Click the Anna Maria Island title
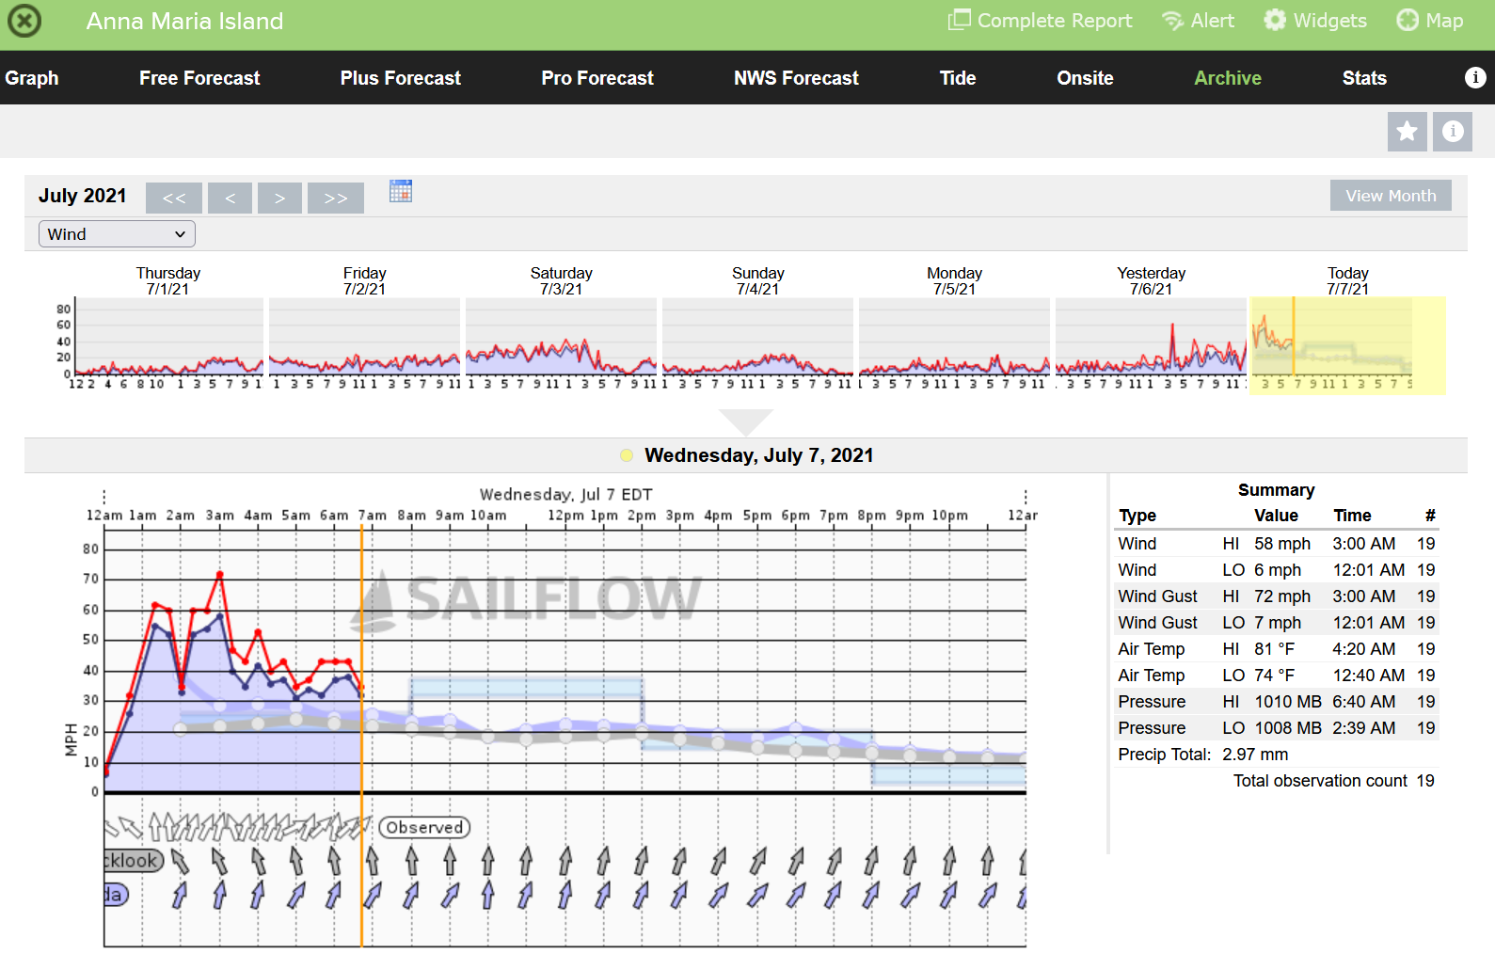Screen dimensions: 1495x970 [184, 21]
